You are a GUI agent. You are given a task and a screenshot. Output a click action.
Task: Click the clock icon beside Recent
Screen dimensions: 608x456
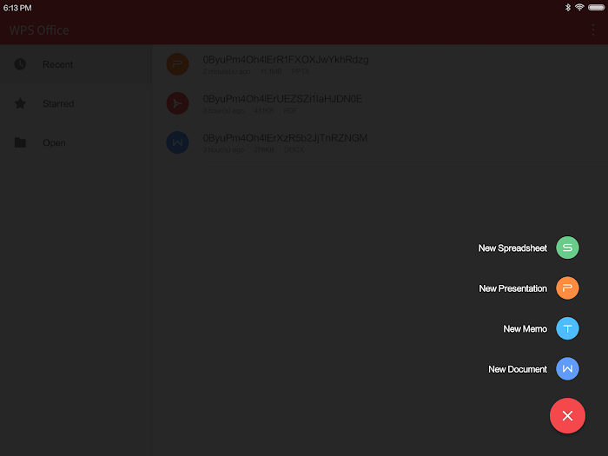20,64
